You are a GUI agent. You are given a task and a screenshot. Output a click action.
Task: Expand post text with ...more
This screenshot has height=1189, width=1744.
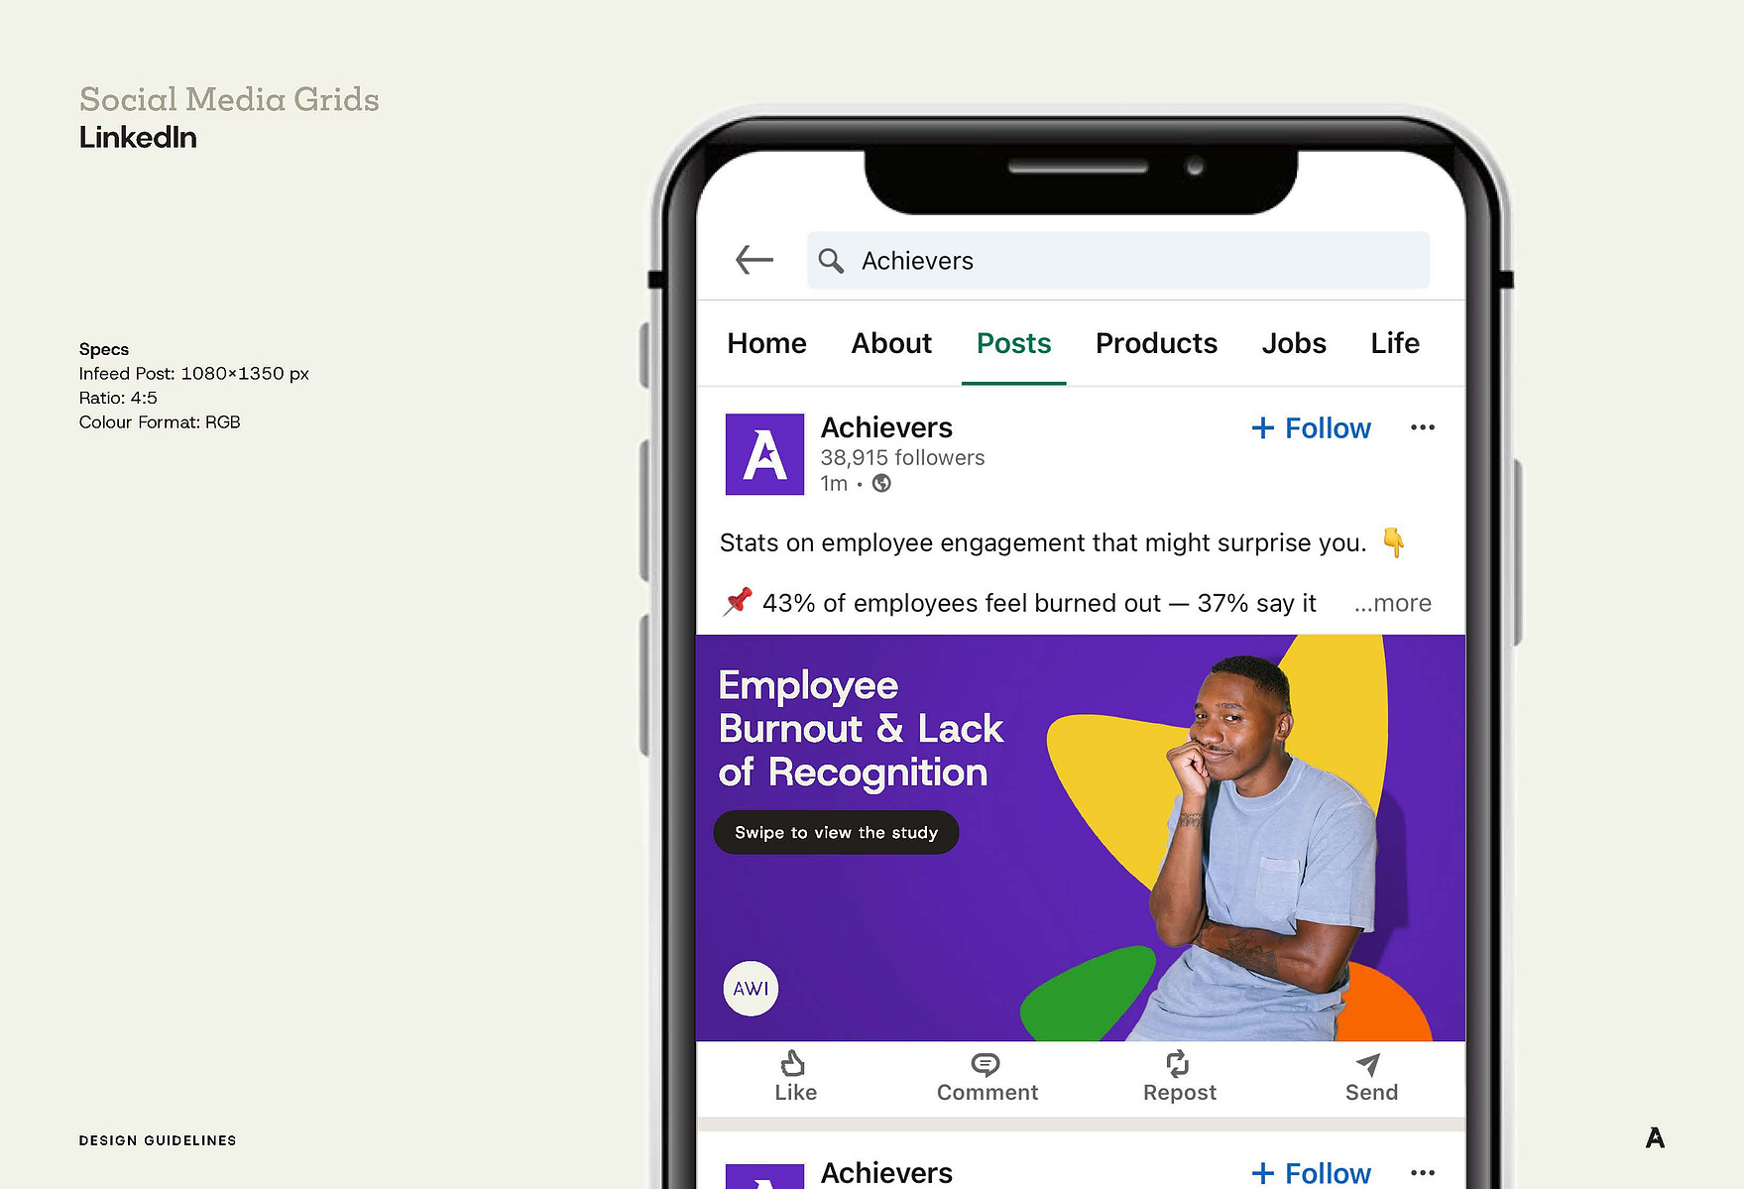[1393, 603]
